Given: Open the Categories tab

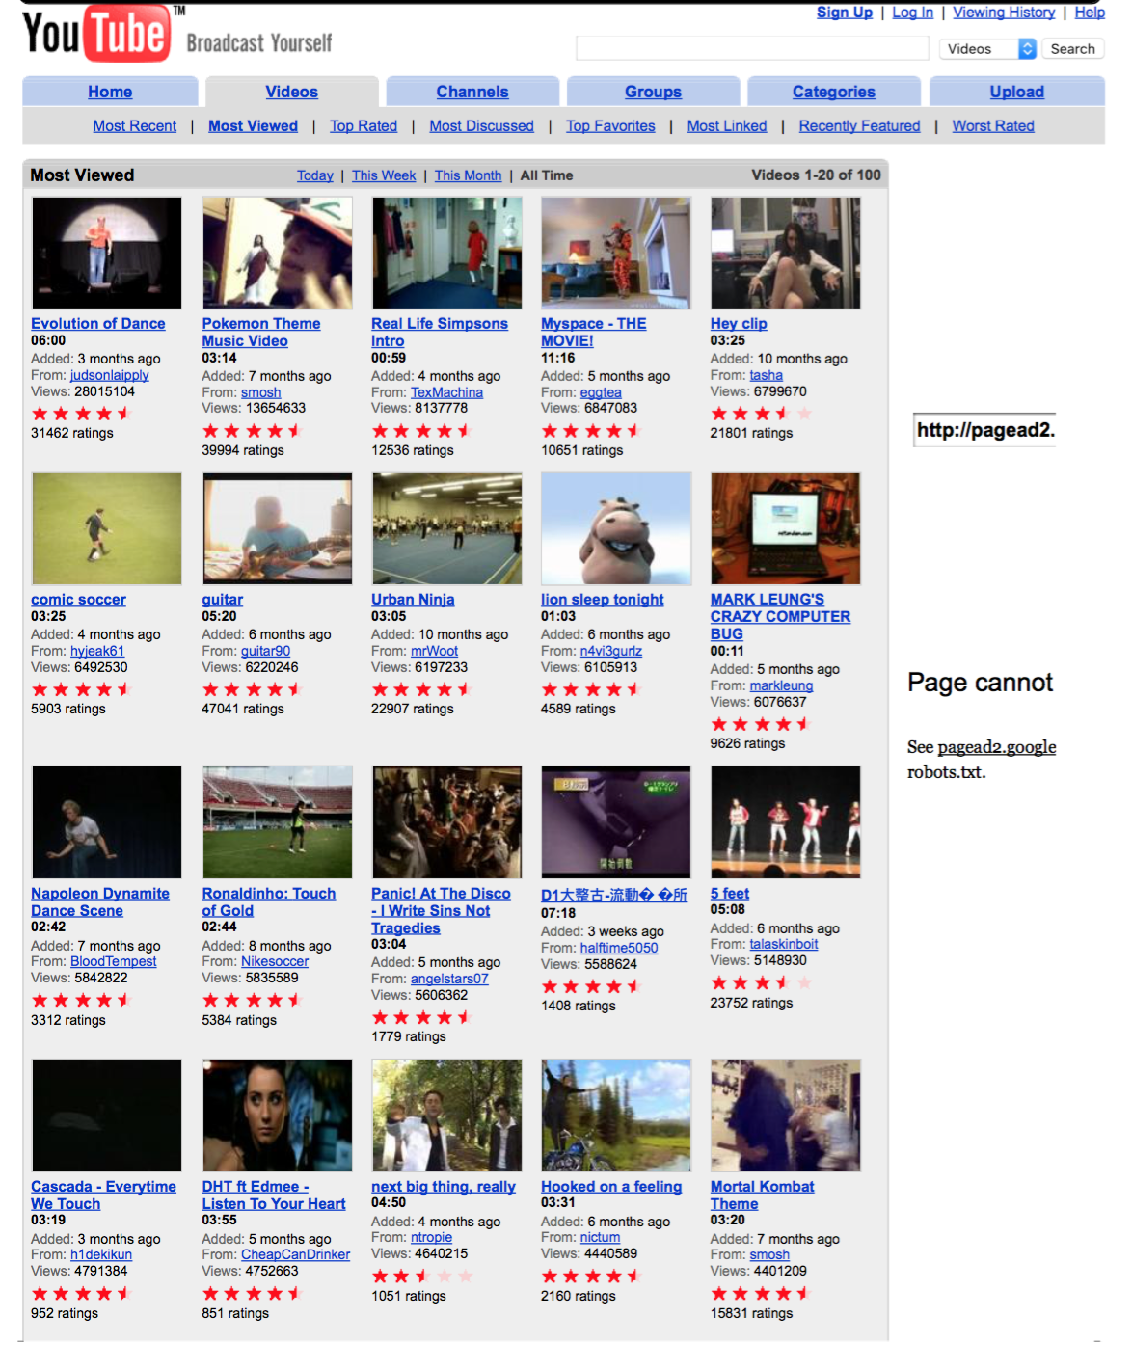Looking at the screenshot, I should point(833,92).
